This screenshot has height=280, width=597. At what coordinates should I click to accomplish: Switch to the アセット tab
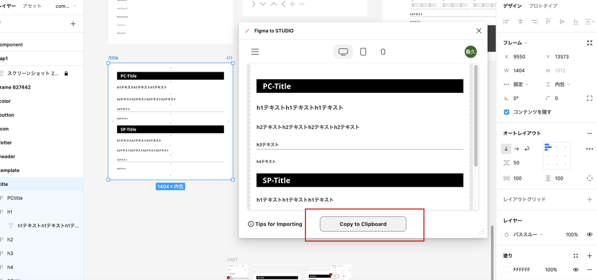(31, 6)
